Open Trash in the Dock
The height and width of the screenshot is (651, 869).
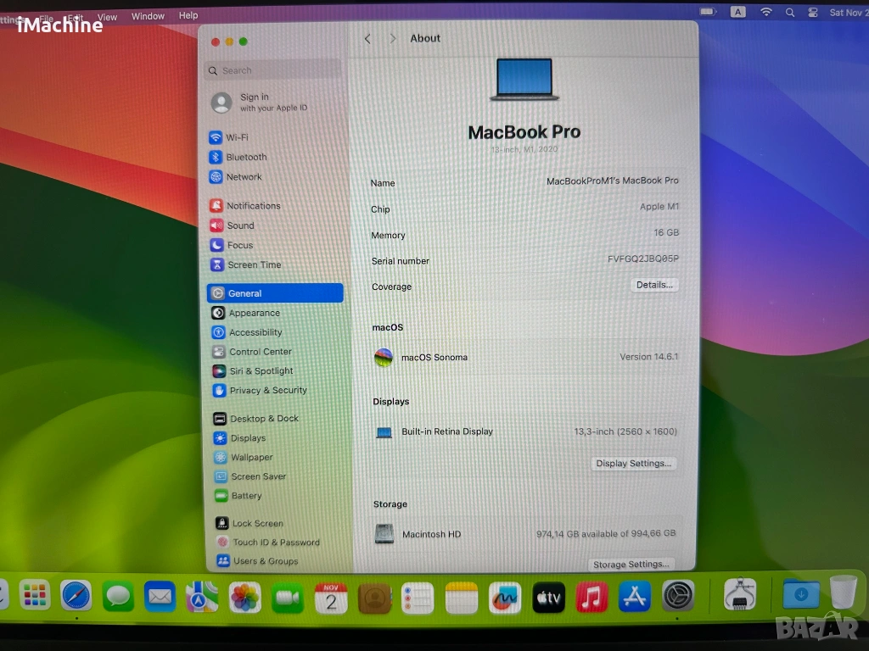tap(843, 593)
